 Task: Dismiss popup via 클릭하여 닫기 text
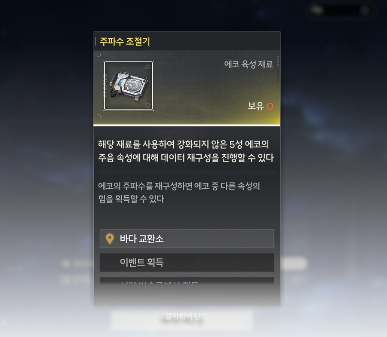tap(186, 316)
